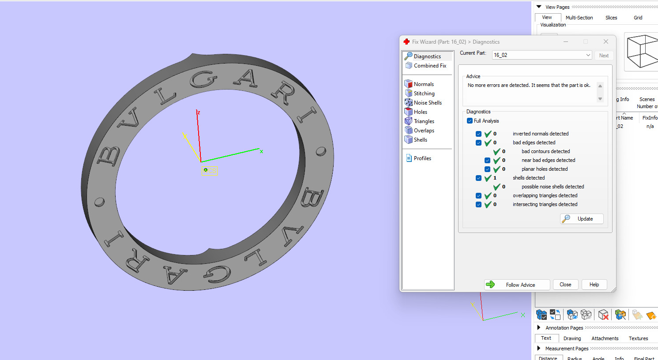Click the select all parts icon

pyautogui.click(x=541, y=315)
